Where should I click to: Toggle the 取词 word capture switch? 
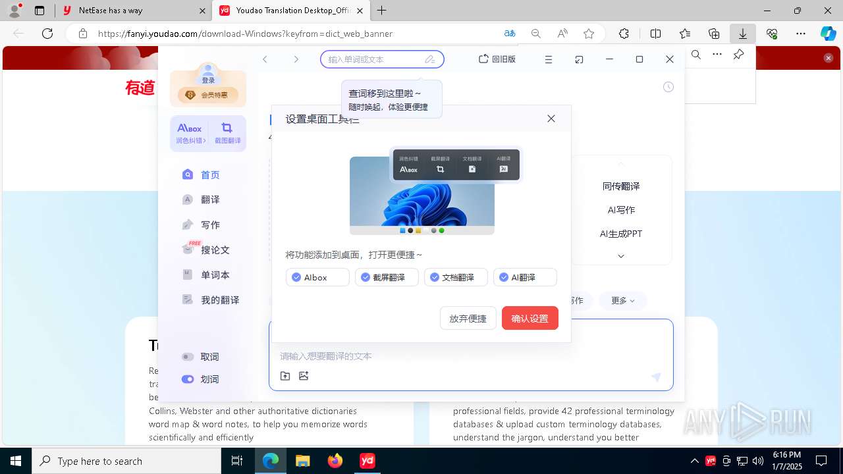pyautogui.click(x=188, y=357)
